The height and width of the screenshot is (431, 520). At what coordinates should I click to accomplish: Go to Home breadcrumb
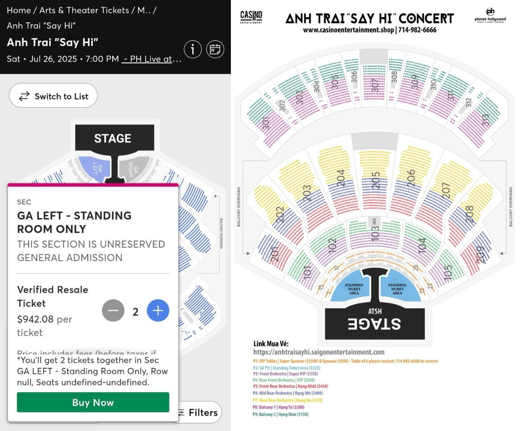pyautogui.click(x=19, y=10)
